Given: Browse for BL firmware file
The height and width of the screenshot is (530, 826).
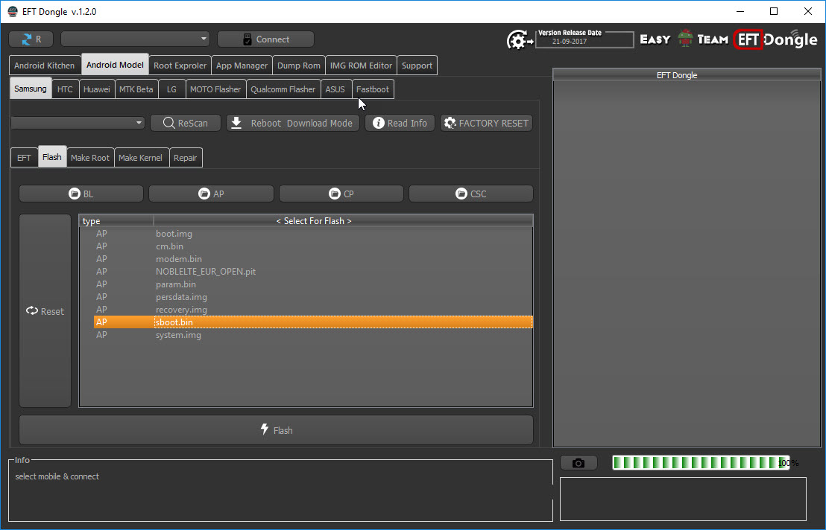Looking at the screenshot, I should click(x=81, y=194).
